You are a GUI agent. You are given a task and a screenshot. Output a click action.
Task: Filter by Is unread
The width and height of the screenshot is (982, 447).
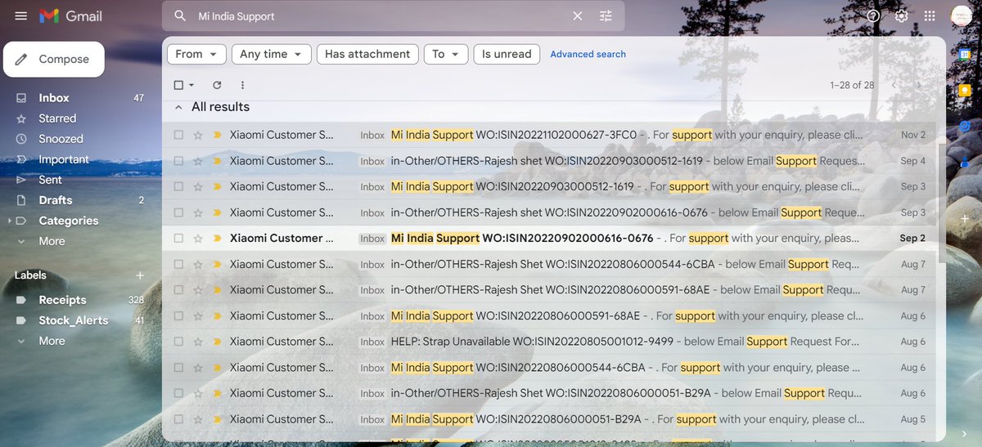pos(507,54)
